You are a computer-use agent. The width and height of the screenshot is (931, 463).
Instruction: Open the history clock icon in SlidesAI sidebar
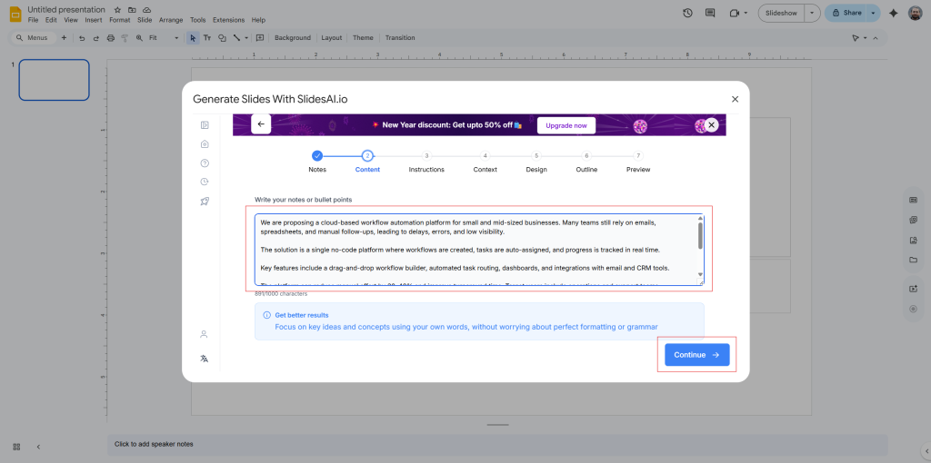point(205,182)
